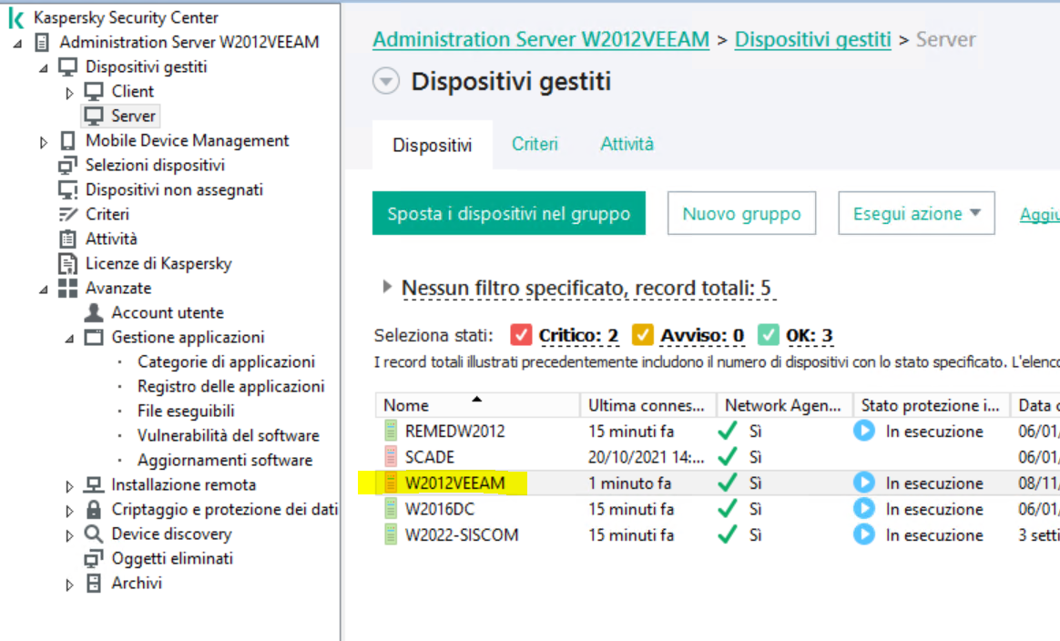Viewport: 1060px width, 641px height.
Task: Switch to the Dispositivi tab
Action: pyautogui.click(x=432, y=145)
